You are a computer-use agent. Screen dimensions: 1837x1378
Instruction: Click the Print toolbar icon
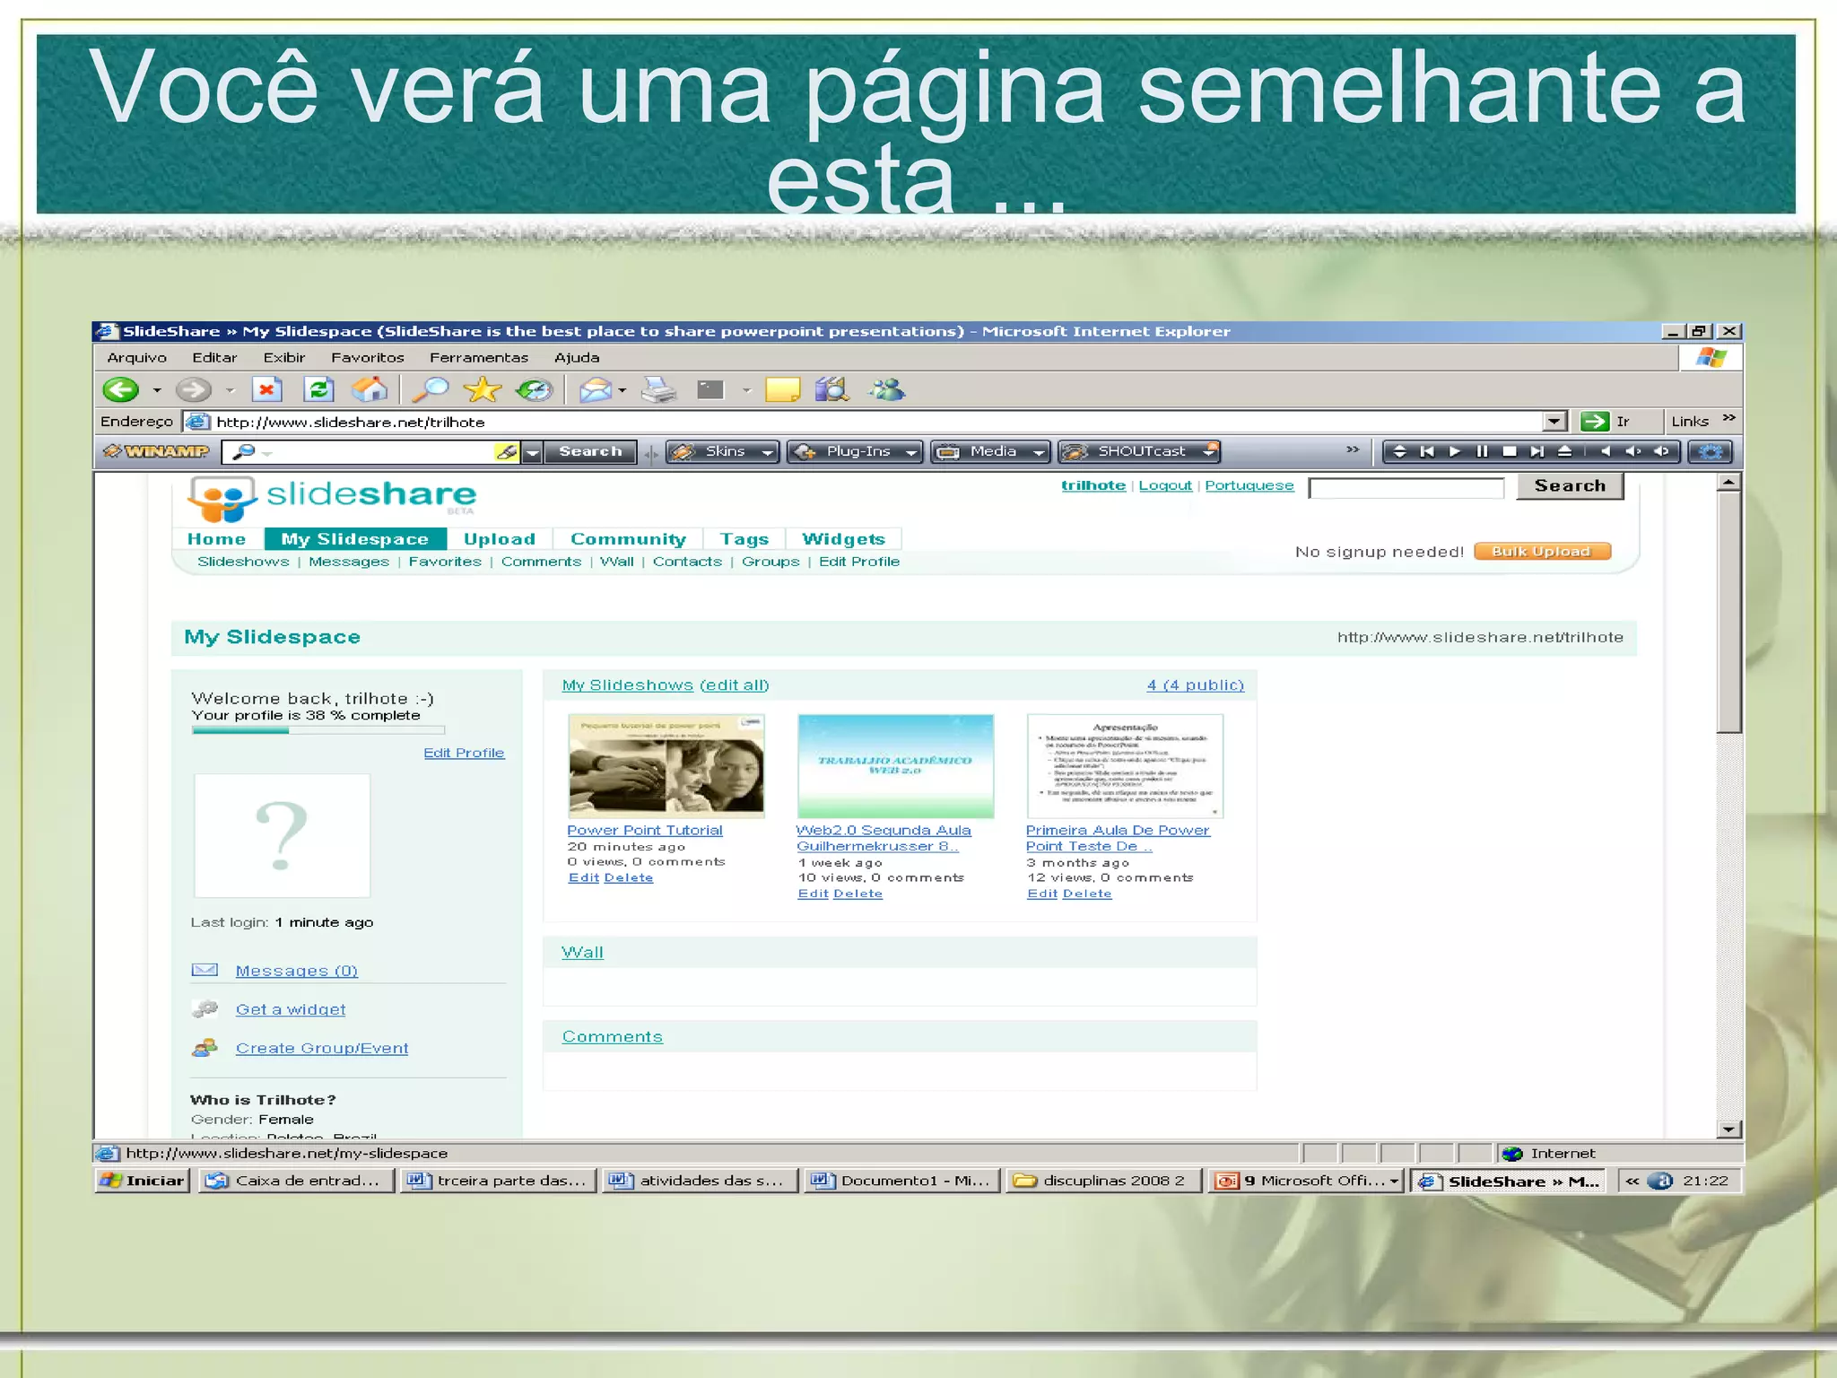659,389
